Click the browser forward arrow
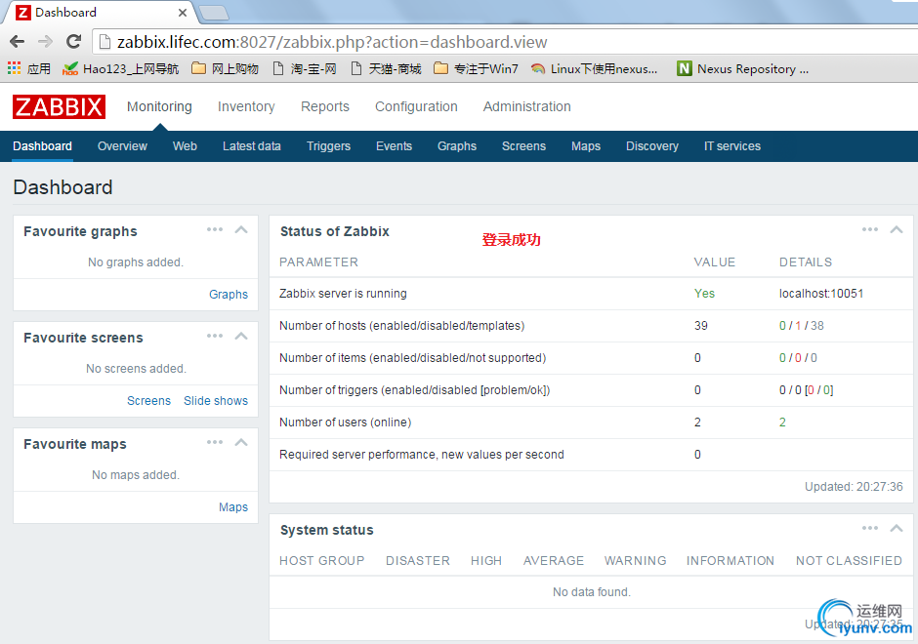This screenshot has height=644, width=918. (x=45, y=42)
